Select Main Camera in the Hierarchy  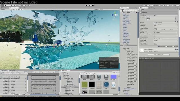point(126,12)
